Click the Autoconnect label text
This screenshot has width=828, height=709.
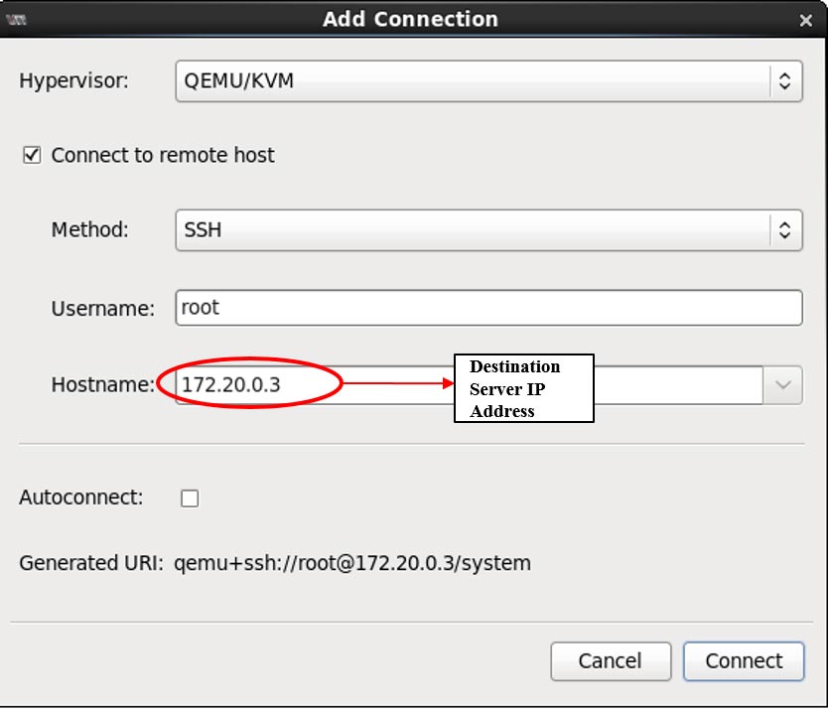(x=81, y=498)
